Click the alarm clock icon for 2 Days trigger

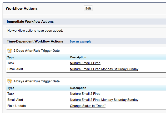(x=9, y=51)
